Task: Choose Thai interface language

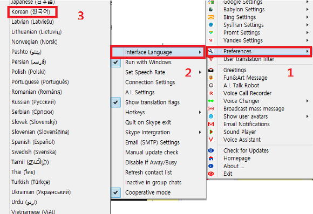Action: pos(23,172)
